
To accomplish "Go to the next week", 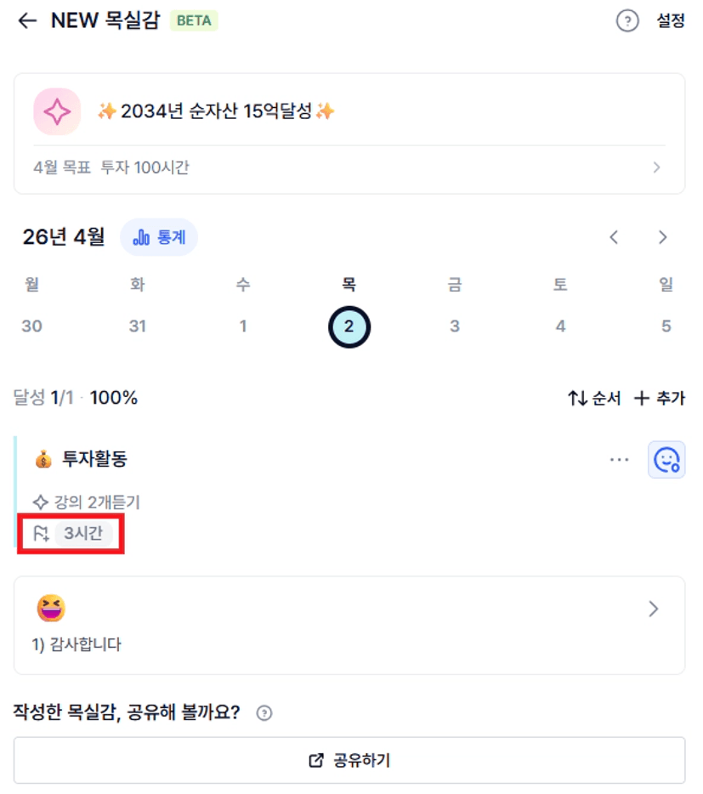I will click(x=662, y=238).
